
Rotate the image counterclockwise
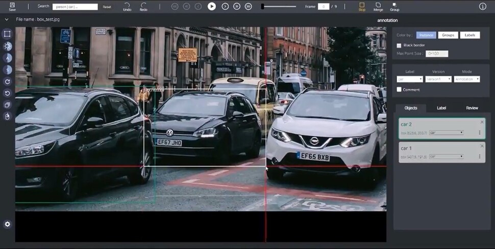click(7, 93)
